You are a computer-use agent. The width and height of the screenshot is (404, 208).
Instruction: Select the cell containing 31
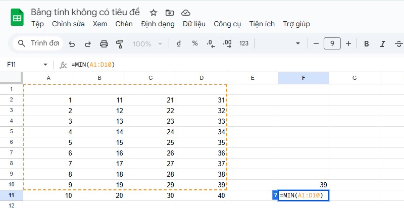[x=201, y=100]
